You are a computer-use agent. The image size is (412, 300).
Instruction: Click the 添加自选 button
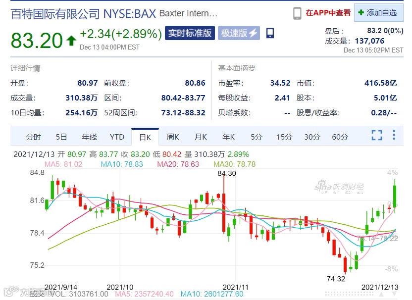pyautogui.click(x=379, y=12)
